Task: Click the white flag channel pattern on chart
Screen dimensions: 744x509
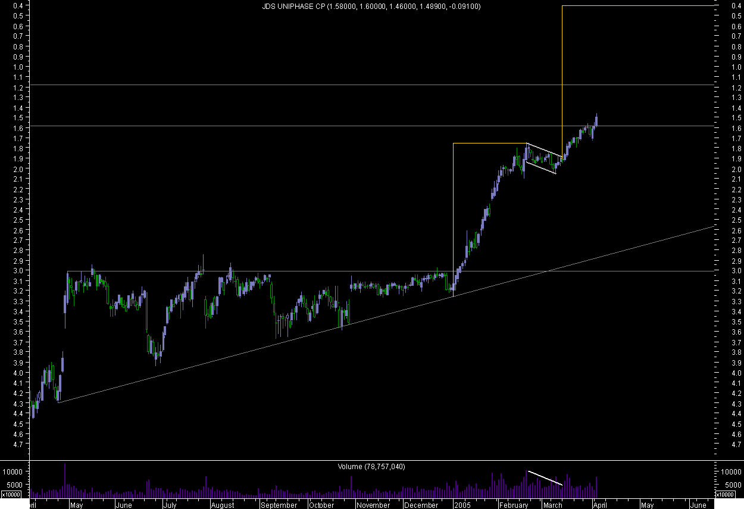Action: pos(543,159)
